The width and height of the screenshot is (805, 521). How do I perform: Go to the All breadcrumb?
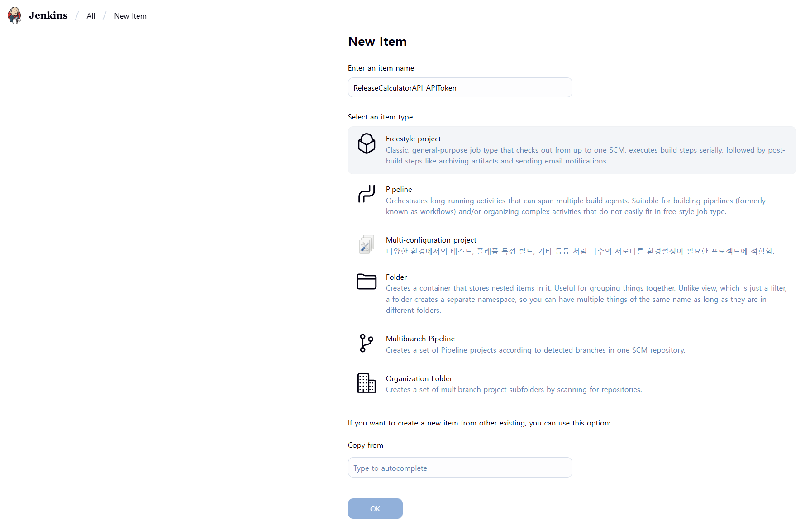pos(91,16)
